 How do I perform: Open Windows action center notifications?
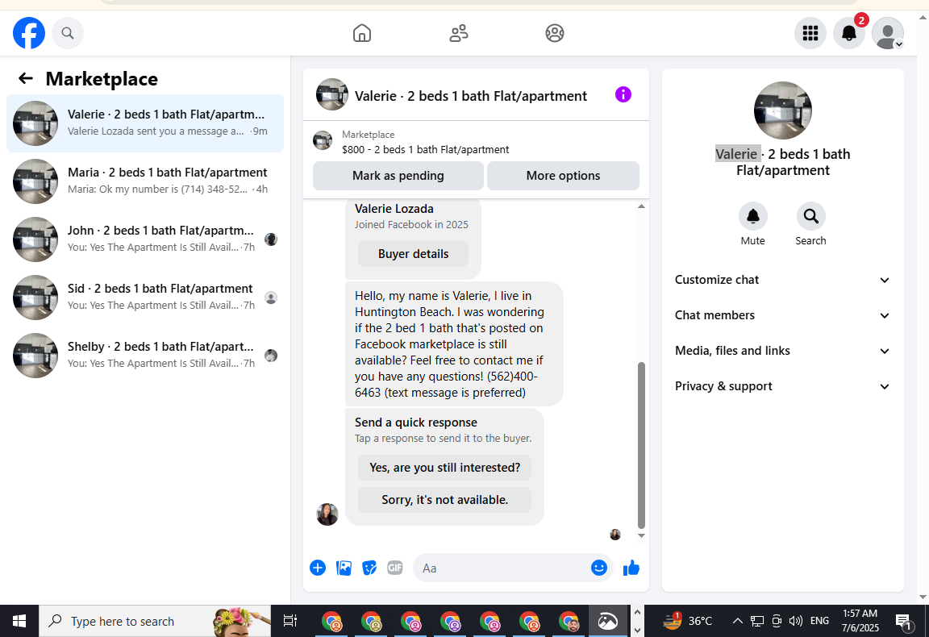pos(903,621)
